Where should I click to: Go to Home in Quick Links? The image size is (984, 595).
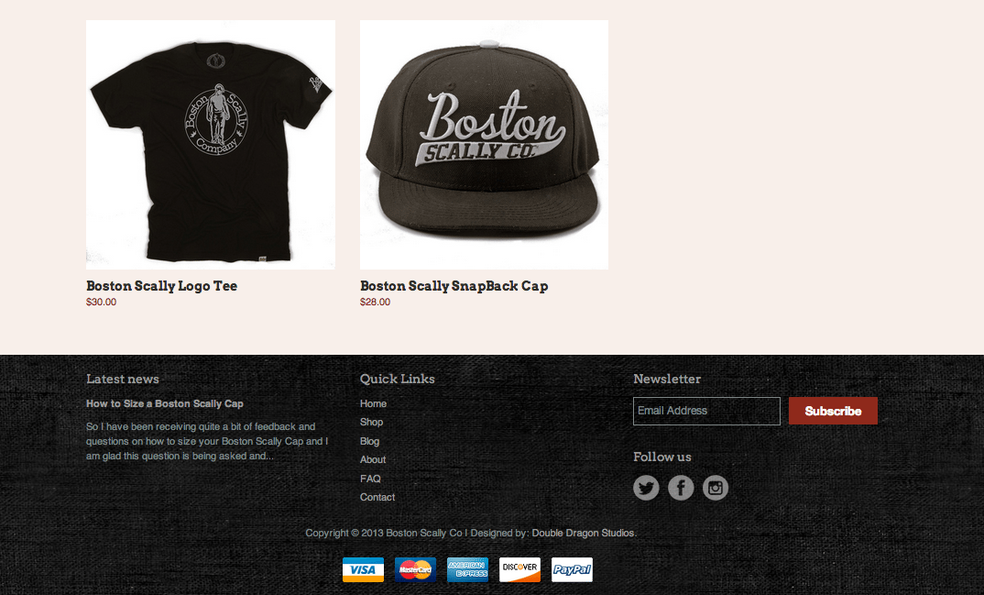[x=374, y=403]
